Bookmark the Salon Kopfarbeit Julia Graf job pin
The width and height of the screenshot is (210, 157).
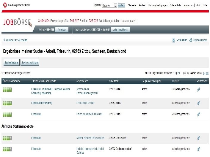coord(199,114)
